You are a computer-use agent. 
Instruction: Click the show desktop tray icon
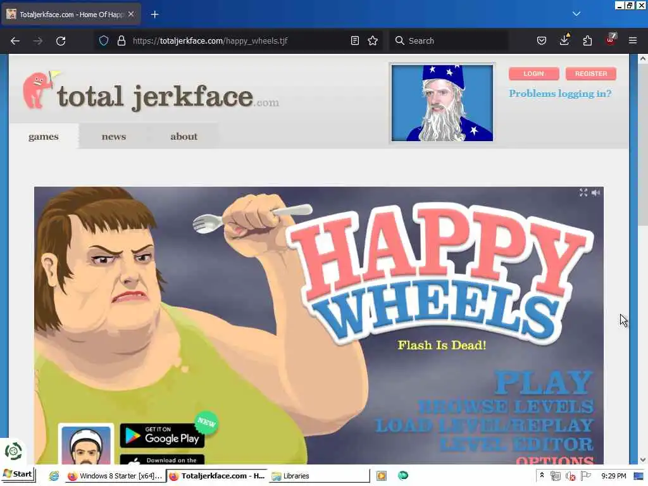click(639, 476)
